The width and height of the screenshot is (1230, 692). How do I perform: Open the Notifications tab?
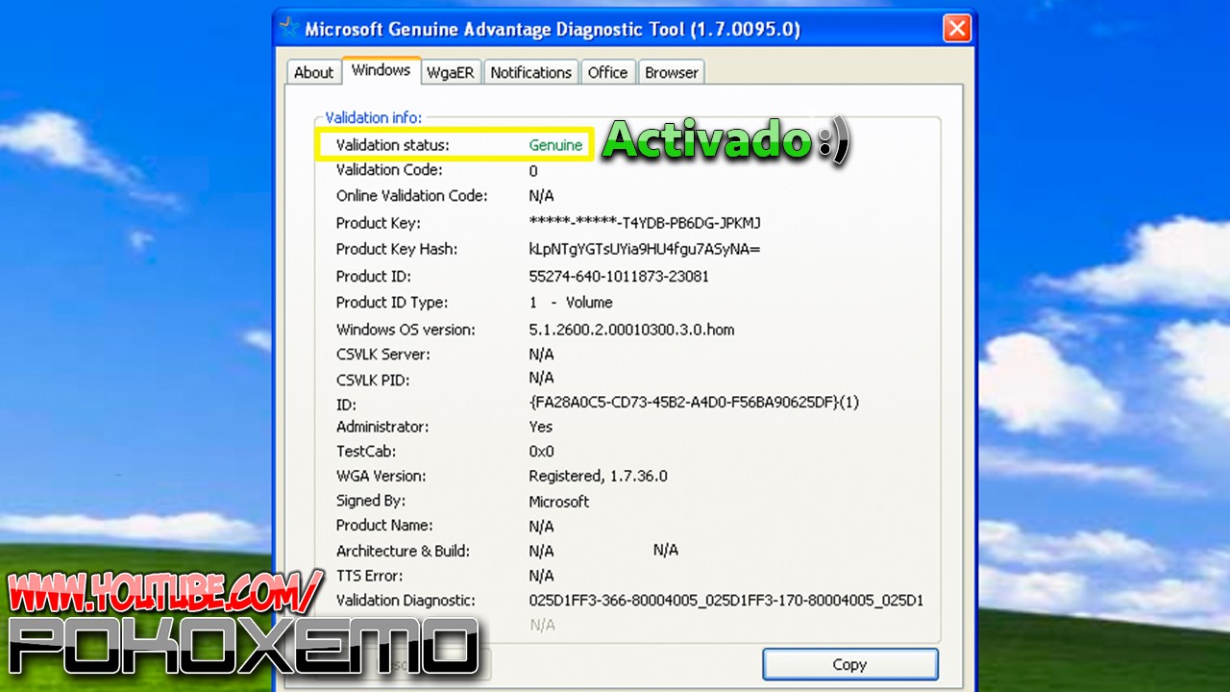coord(530,72)
